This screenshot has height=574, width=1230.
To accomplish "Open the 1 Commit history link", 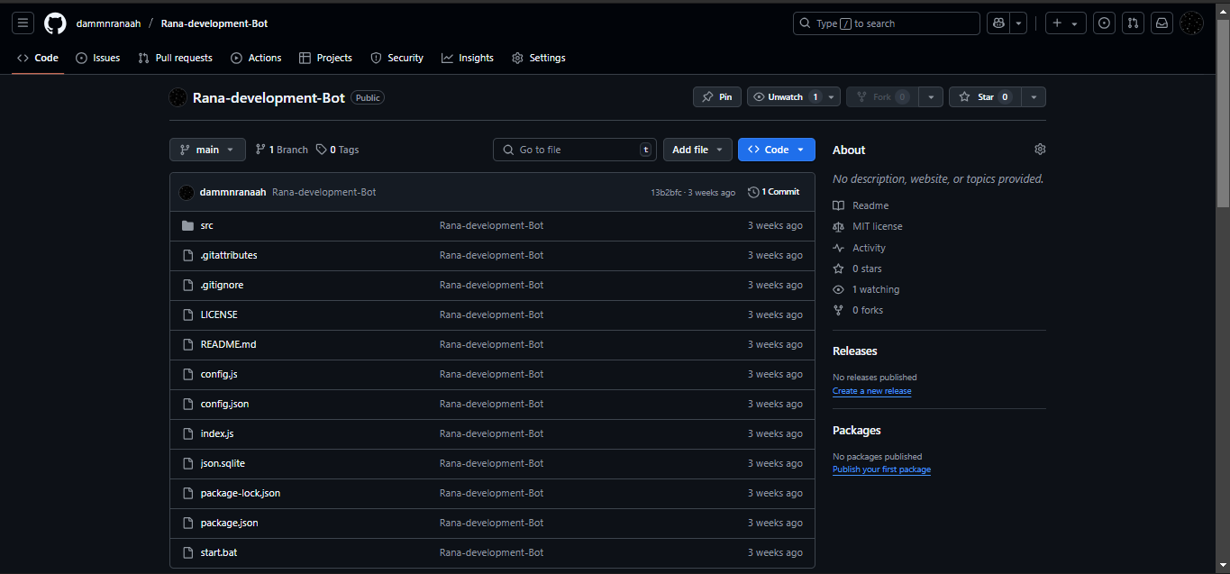I will [774, 192].
